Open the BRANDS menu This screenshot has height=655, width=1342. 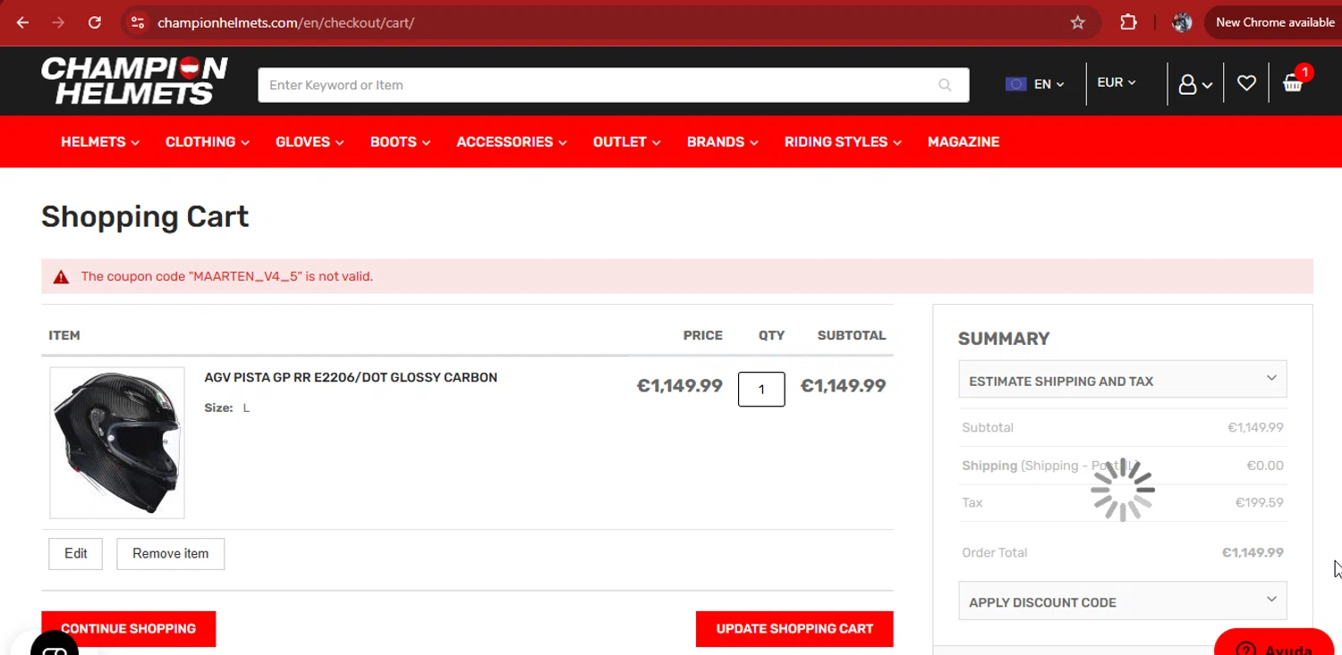pyautogui.click(x=723, y=142)
